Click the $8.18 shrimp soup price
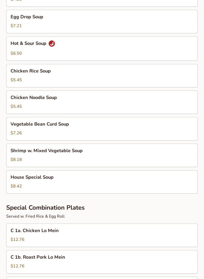This screenshot has width=204, height=279. [16, 159]
